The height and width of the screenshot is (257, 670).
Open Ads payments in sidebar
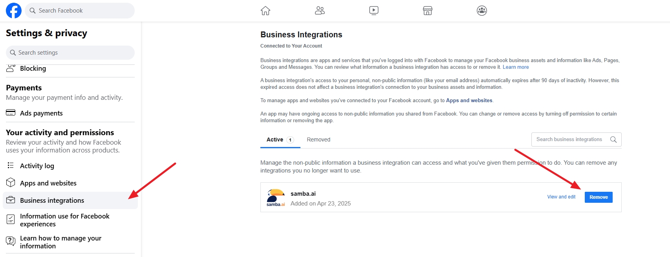coord(41,113)
